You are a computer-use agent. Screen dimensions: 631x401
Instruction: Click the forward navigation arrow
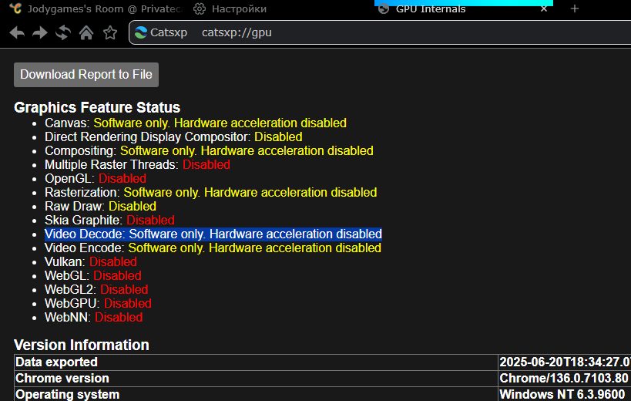40,32
